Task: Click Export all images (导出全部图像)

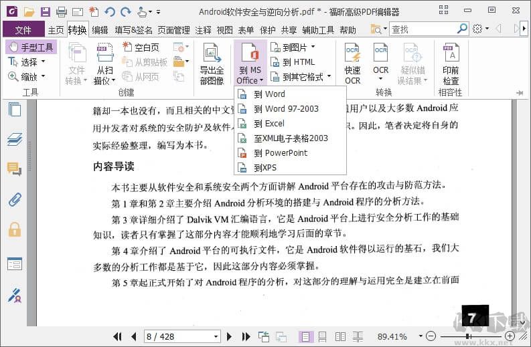Action: (x=212, y=64)
